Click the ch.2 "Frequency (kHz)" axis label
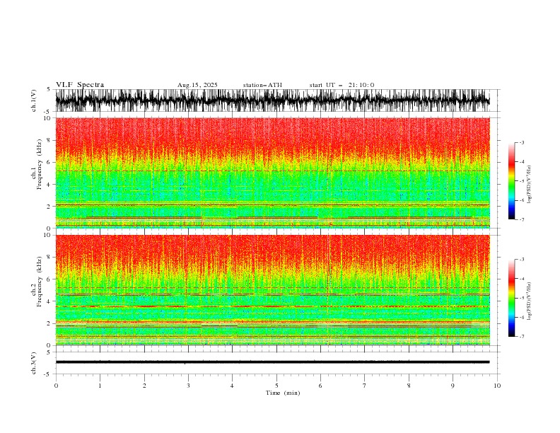The image size is (560, 433). click(x=40, y=282)
